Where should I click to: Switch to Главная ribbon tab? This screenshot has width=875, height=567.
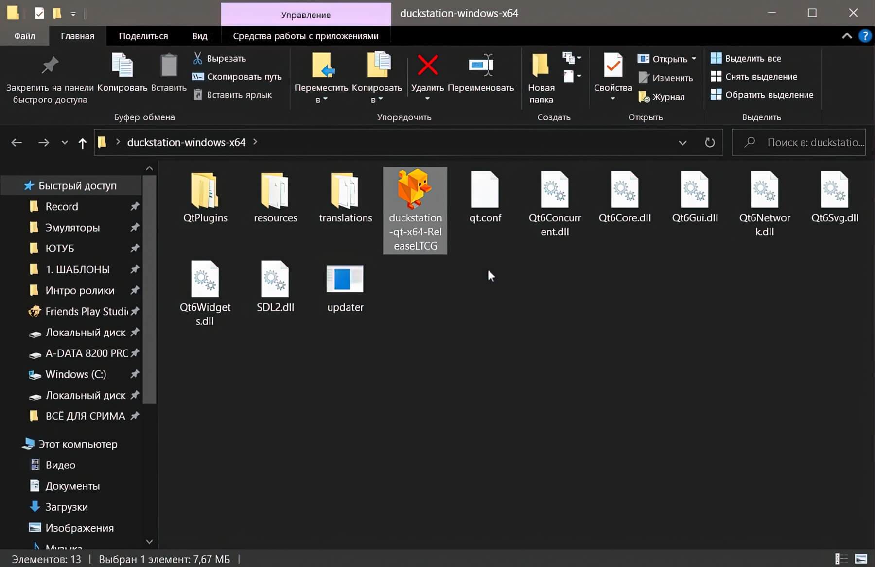[77, 36]
